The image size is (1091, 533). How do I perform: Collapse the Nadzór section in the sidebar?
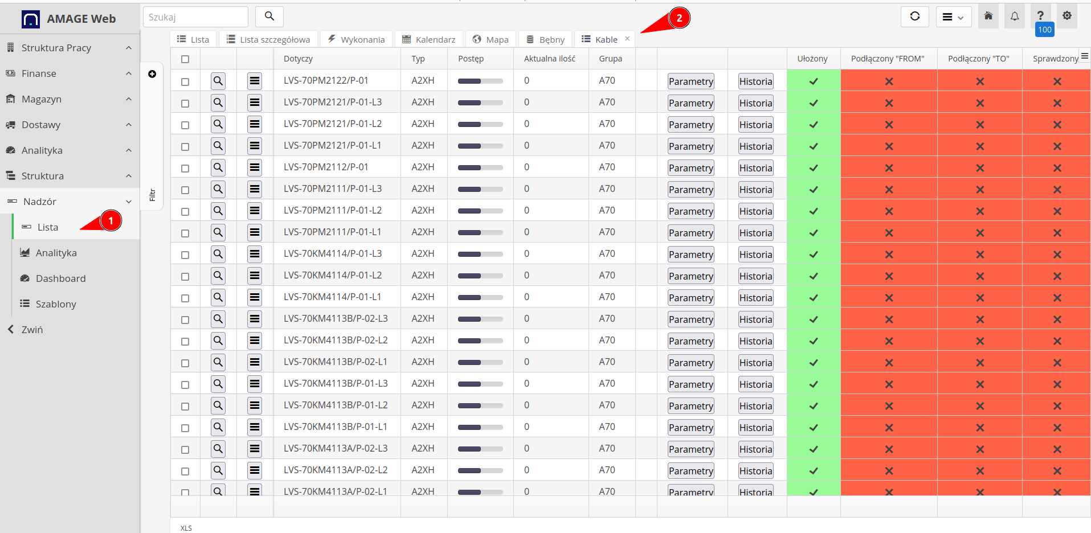click(x=129, y=201)
